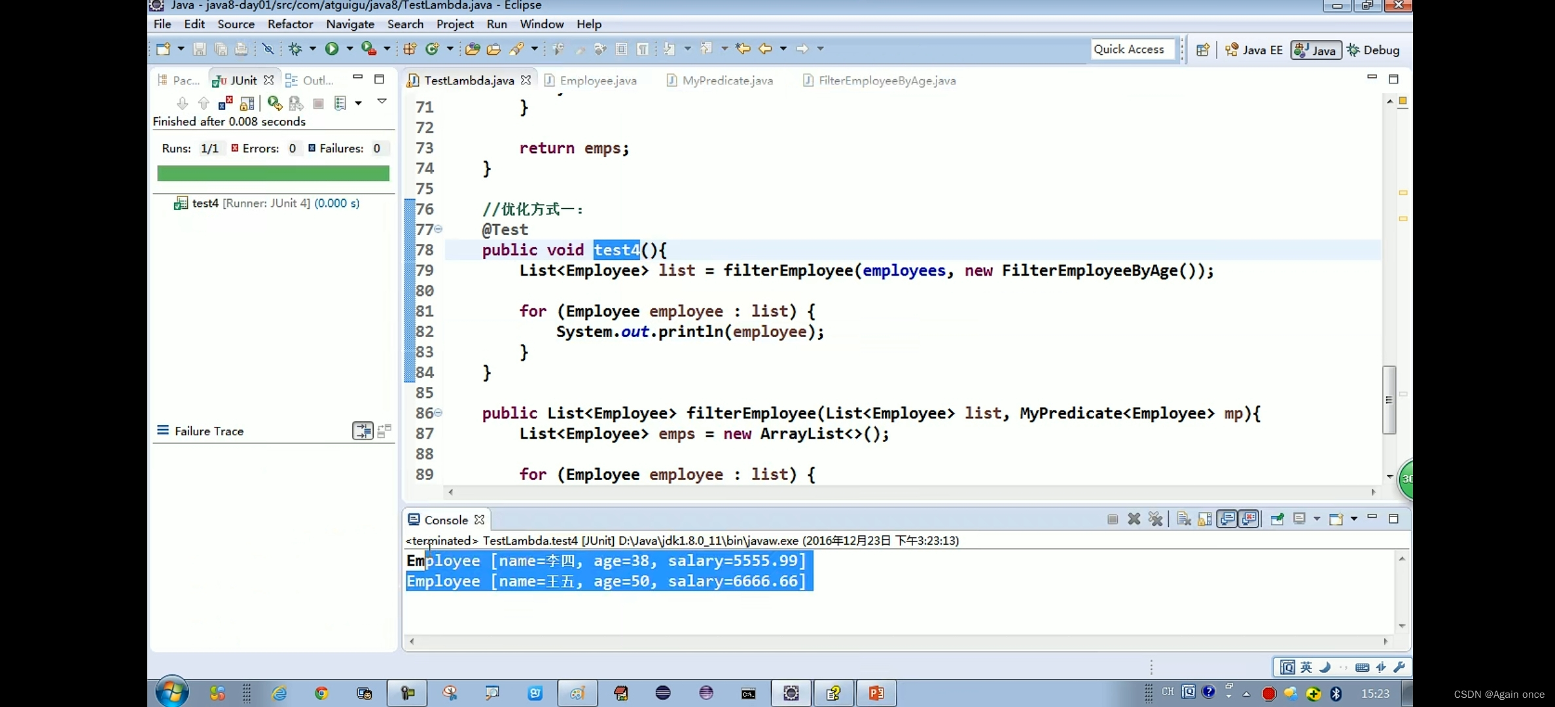Click the New Java Class icon

tap(432, 48)
